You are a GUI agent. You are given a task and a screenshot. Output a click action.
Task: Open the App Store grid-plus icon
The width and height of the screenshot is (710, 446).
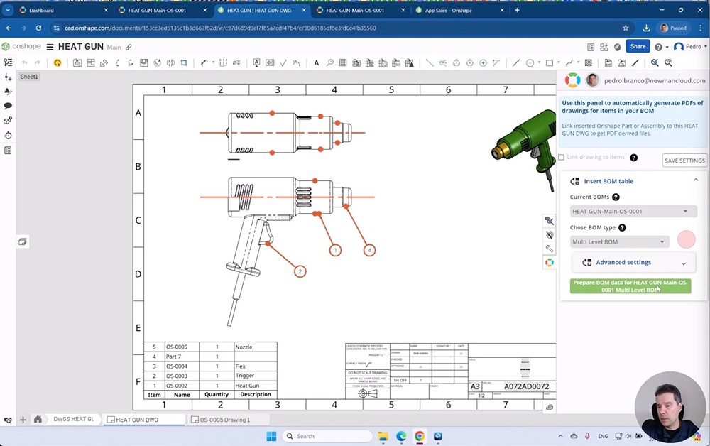pos(604,47)
